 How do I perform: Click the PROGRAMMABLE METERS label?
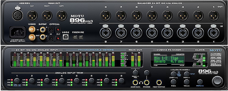pos(96,50)
